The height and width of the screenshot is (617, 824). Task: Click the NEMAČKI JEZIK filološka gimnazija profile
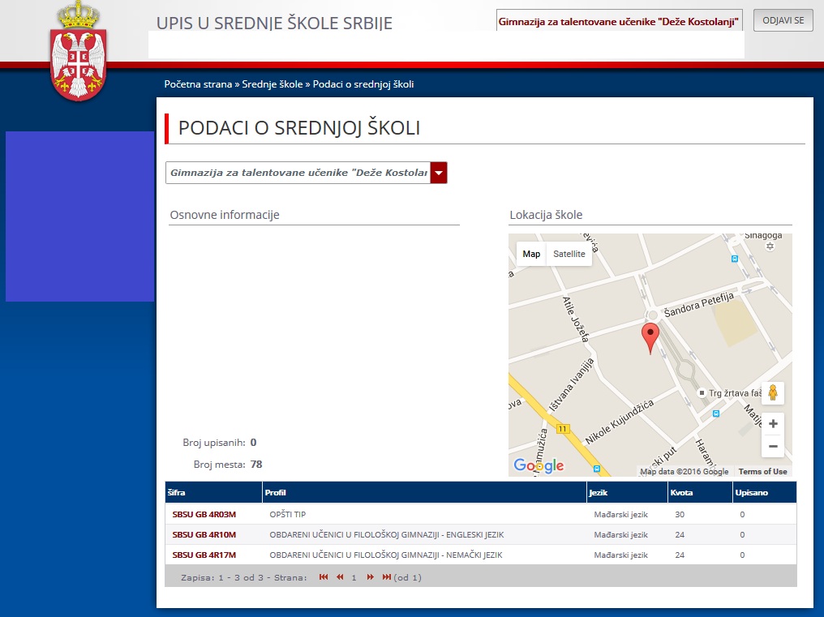click(x=386, y=555)
